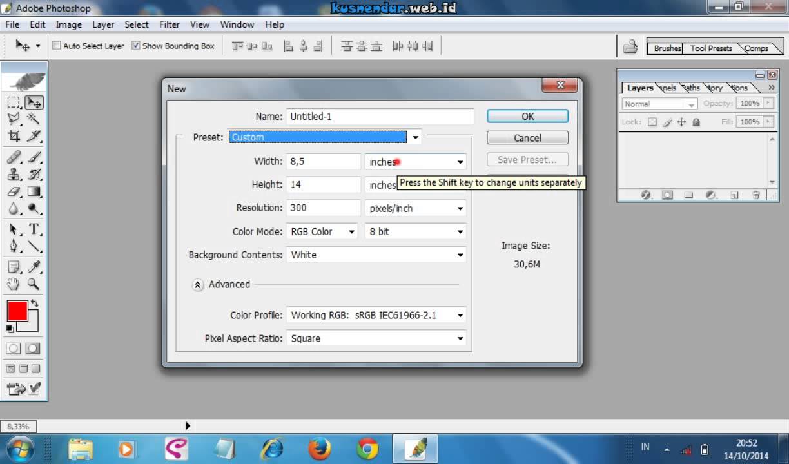Open the Image menu
The width and height of the screenshot is (789, 464).
[x=68, y=24]
